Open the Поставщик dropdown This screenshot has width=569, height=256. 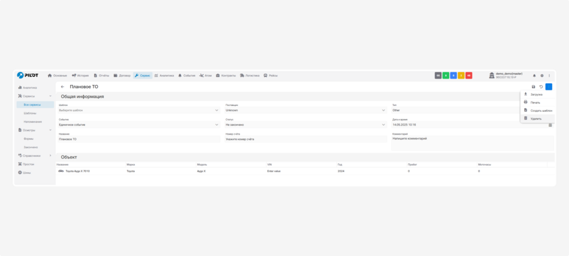pos(305,110)
